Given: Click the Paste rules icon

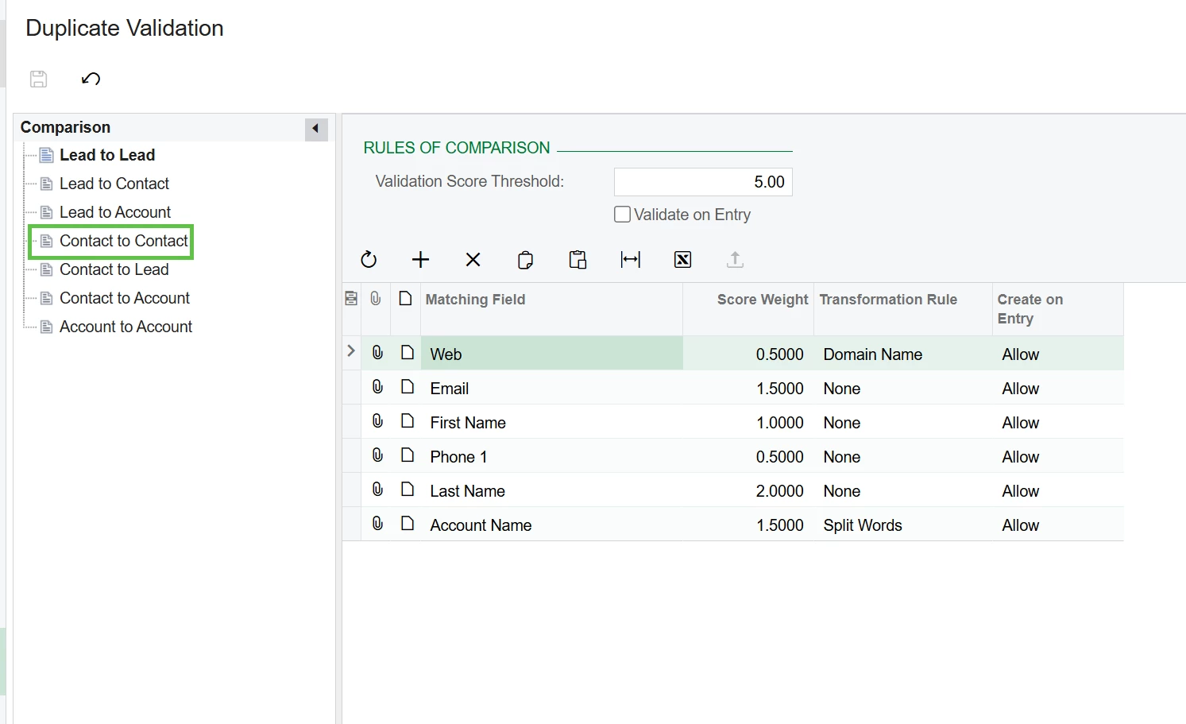Looking at the screenshot, I should pyautogui.click(x=578, y=260).
